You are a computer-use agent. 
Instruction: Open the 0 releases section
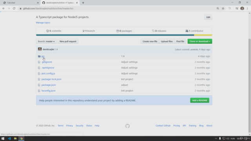pos(159,31)
